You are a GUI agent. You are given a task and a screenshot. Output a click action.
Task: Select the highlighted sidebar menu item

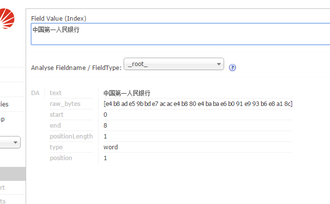pyautogui.click(x=13, y=174)
